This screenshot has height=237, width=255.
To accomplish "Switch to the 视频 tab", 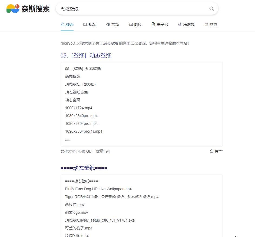I will [x=90, y=25].
